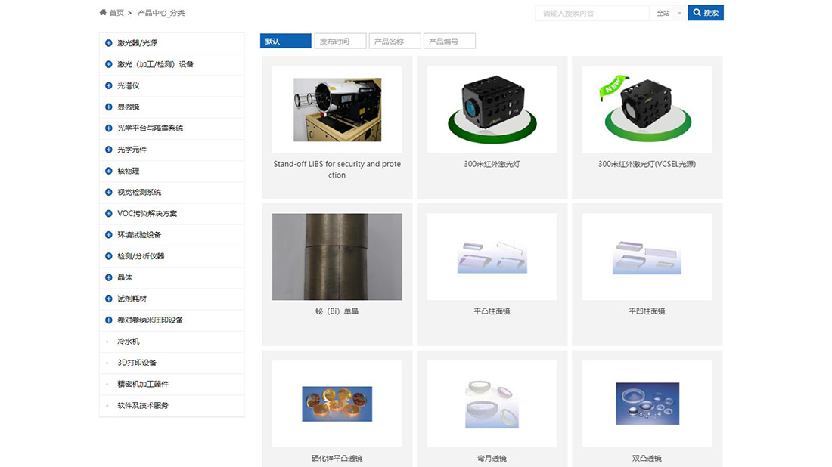Open 软件及技术服务 category
Viewport: 832px width, 467px height.
tap(143, 405)
